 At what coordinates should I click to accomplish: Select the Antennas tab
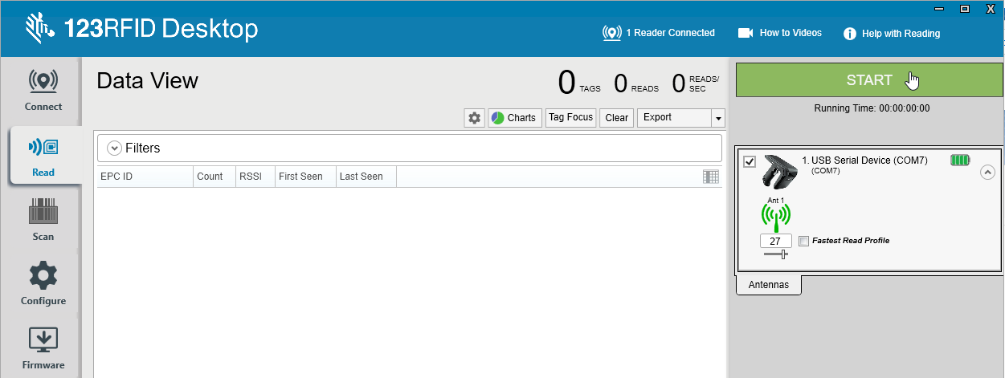768,285
